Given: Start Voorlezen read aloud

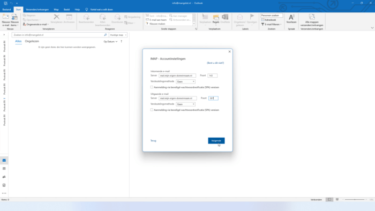Looking at the screenshot, I should pyautogui.click(x=291, y=19).
